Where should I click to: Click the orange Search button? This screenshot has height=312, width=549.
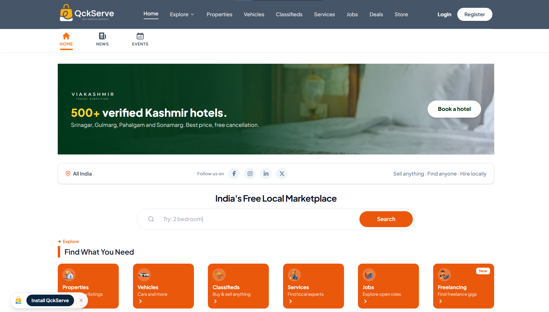coord(386,219)
